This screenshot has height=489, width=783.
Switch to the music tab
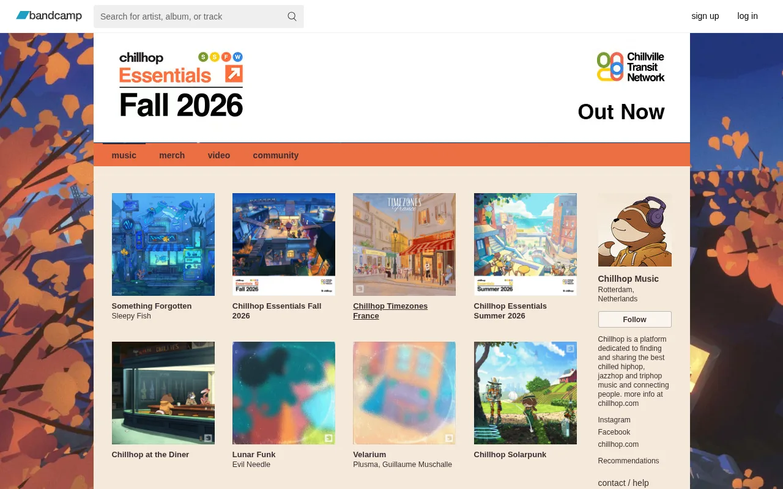coord(124,155)
